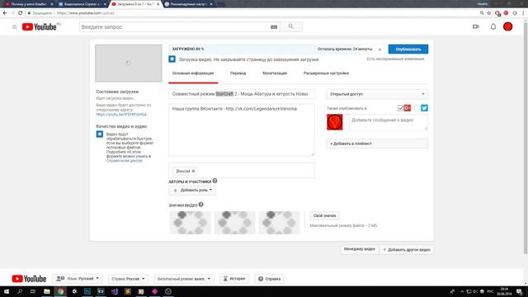Open the Язык: Русский language dropdown
528x297 pixels.
pyautogui.click(x=78, y=279)
